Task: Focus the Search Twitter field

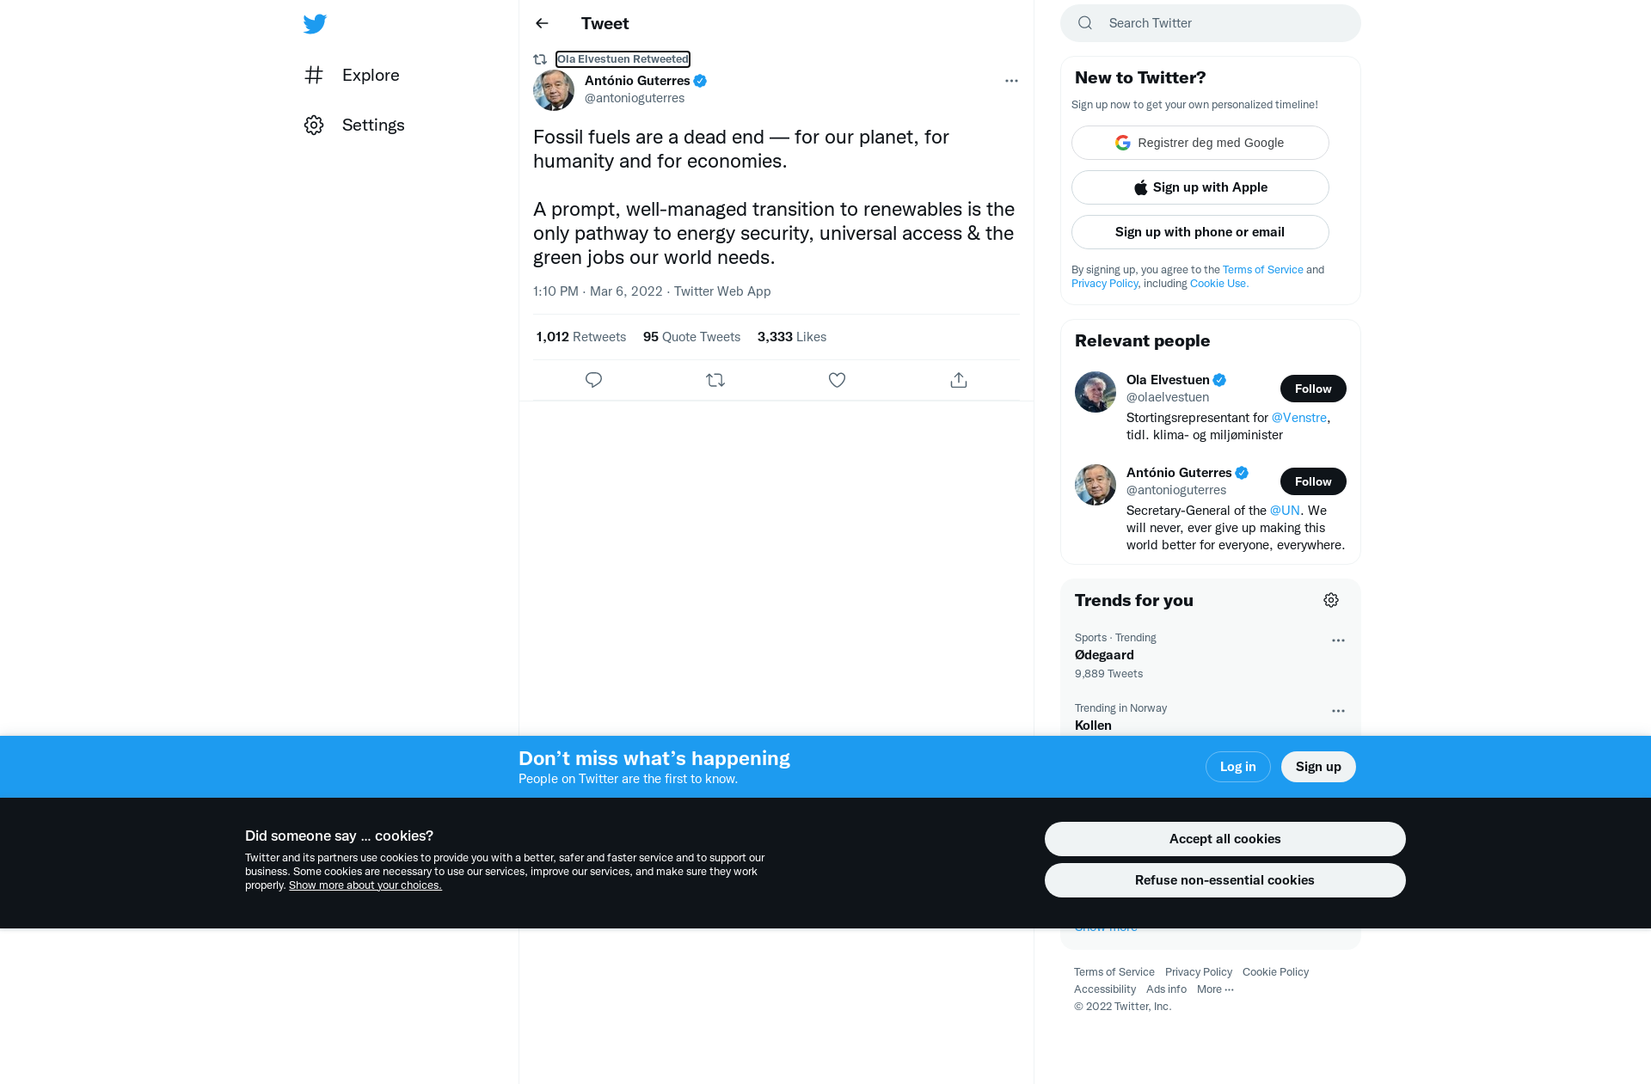Action: 1211,23
